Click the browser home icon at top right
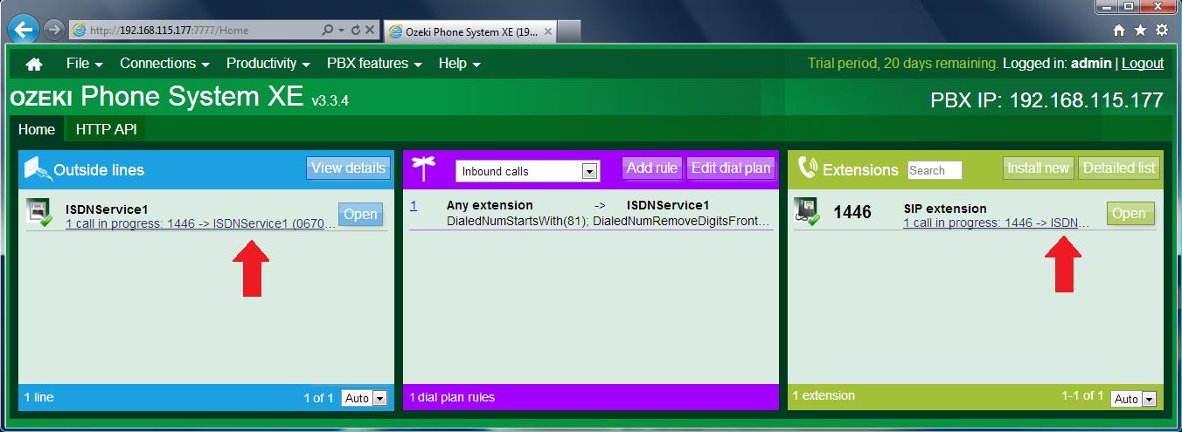Image resolution: width=1182 pixels, height=432 pixels. coord(1119,31)
